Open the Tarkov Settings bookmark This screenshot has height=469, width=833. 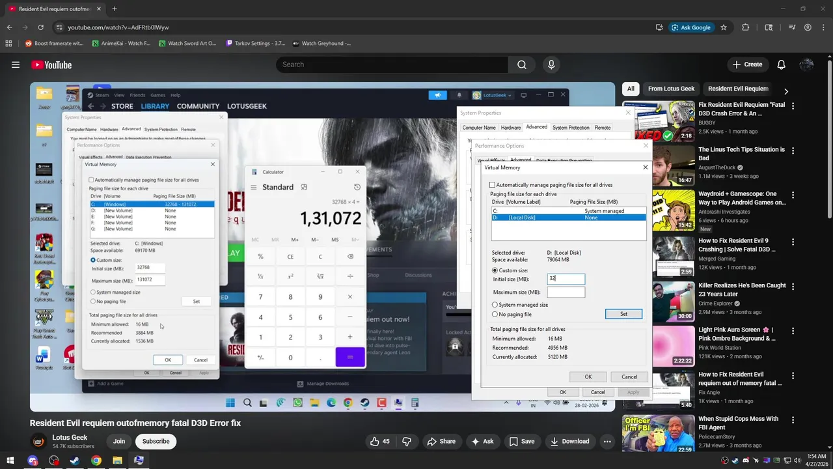click(255, 44)
